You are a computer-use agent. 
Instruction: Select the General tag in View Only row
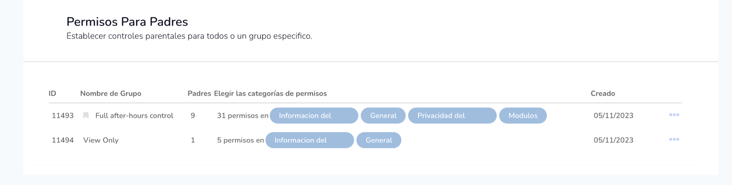pyautogui.click(x=379, y=140)
